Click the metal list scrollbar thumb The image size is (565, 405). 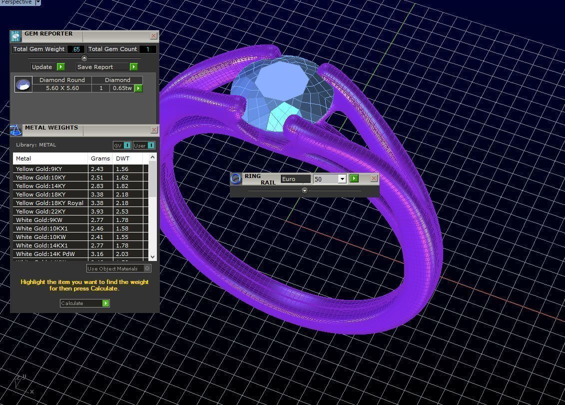click(x=152, y=179)
